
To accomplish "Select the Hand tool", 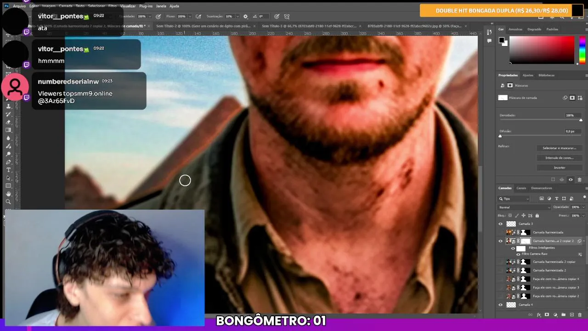I will click(8, 194).
